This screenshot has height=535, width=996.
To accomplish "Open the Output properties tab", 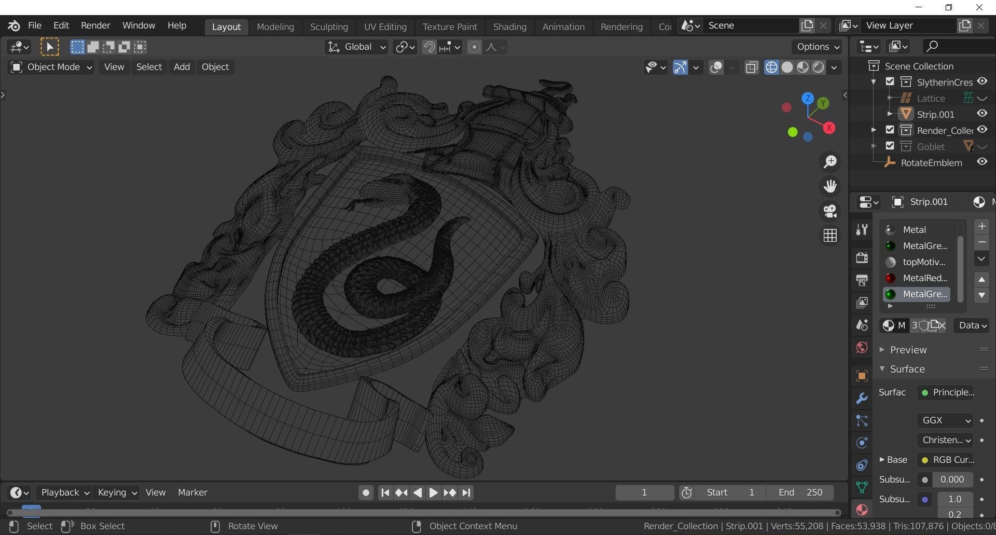I will (862, 280).
